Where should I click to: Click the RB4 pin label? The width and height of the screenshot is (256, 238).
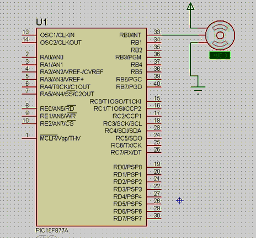[x=136, y=65]
